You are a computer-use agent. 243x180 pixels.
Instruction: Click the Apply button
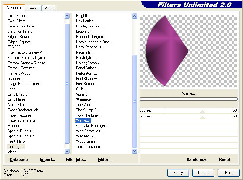pyautogui.click(x=178, y=173)
